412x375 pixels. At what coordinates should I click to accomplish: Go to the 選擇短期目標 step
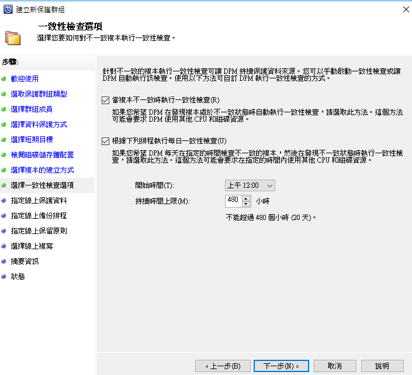[32, 140]
